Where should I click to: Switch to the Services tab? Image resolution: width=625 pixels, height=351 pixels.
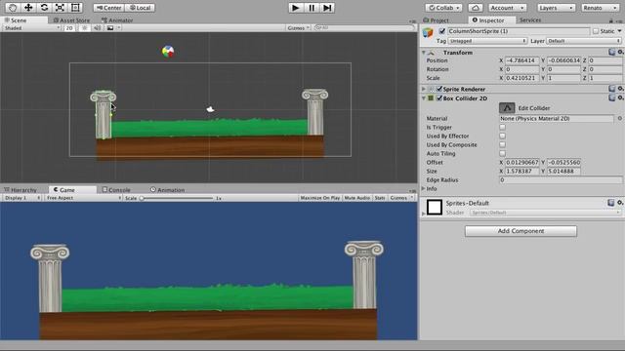click(x=529, y=19)
